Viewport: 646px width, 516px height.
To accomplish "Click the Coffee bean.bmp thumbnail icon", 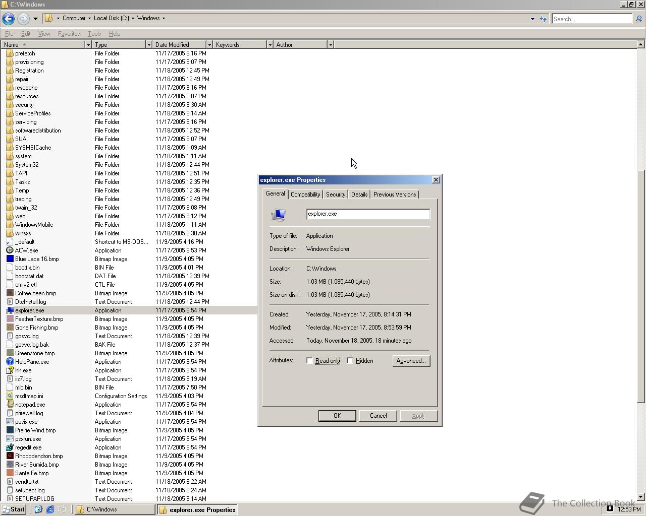I will pyautogui.click(x=10, y=293).
